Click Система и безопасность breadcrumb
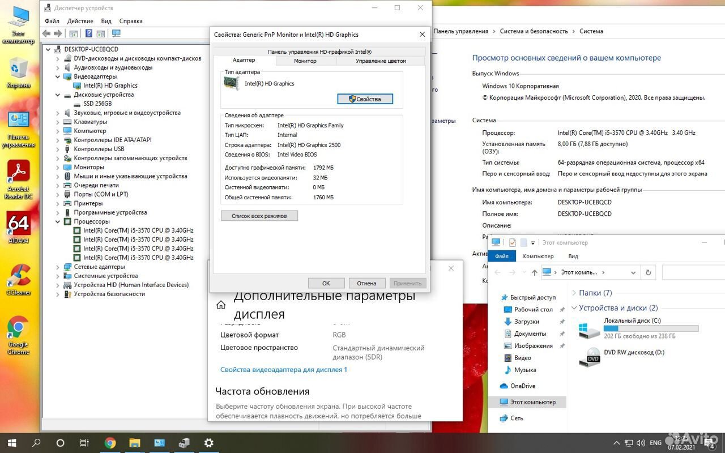725x453 pixels. coord(534,32)
